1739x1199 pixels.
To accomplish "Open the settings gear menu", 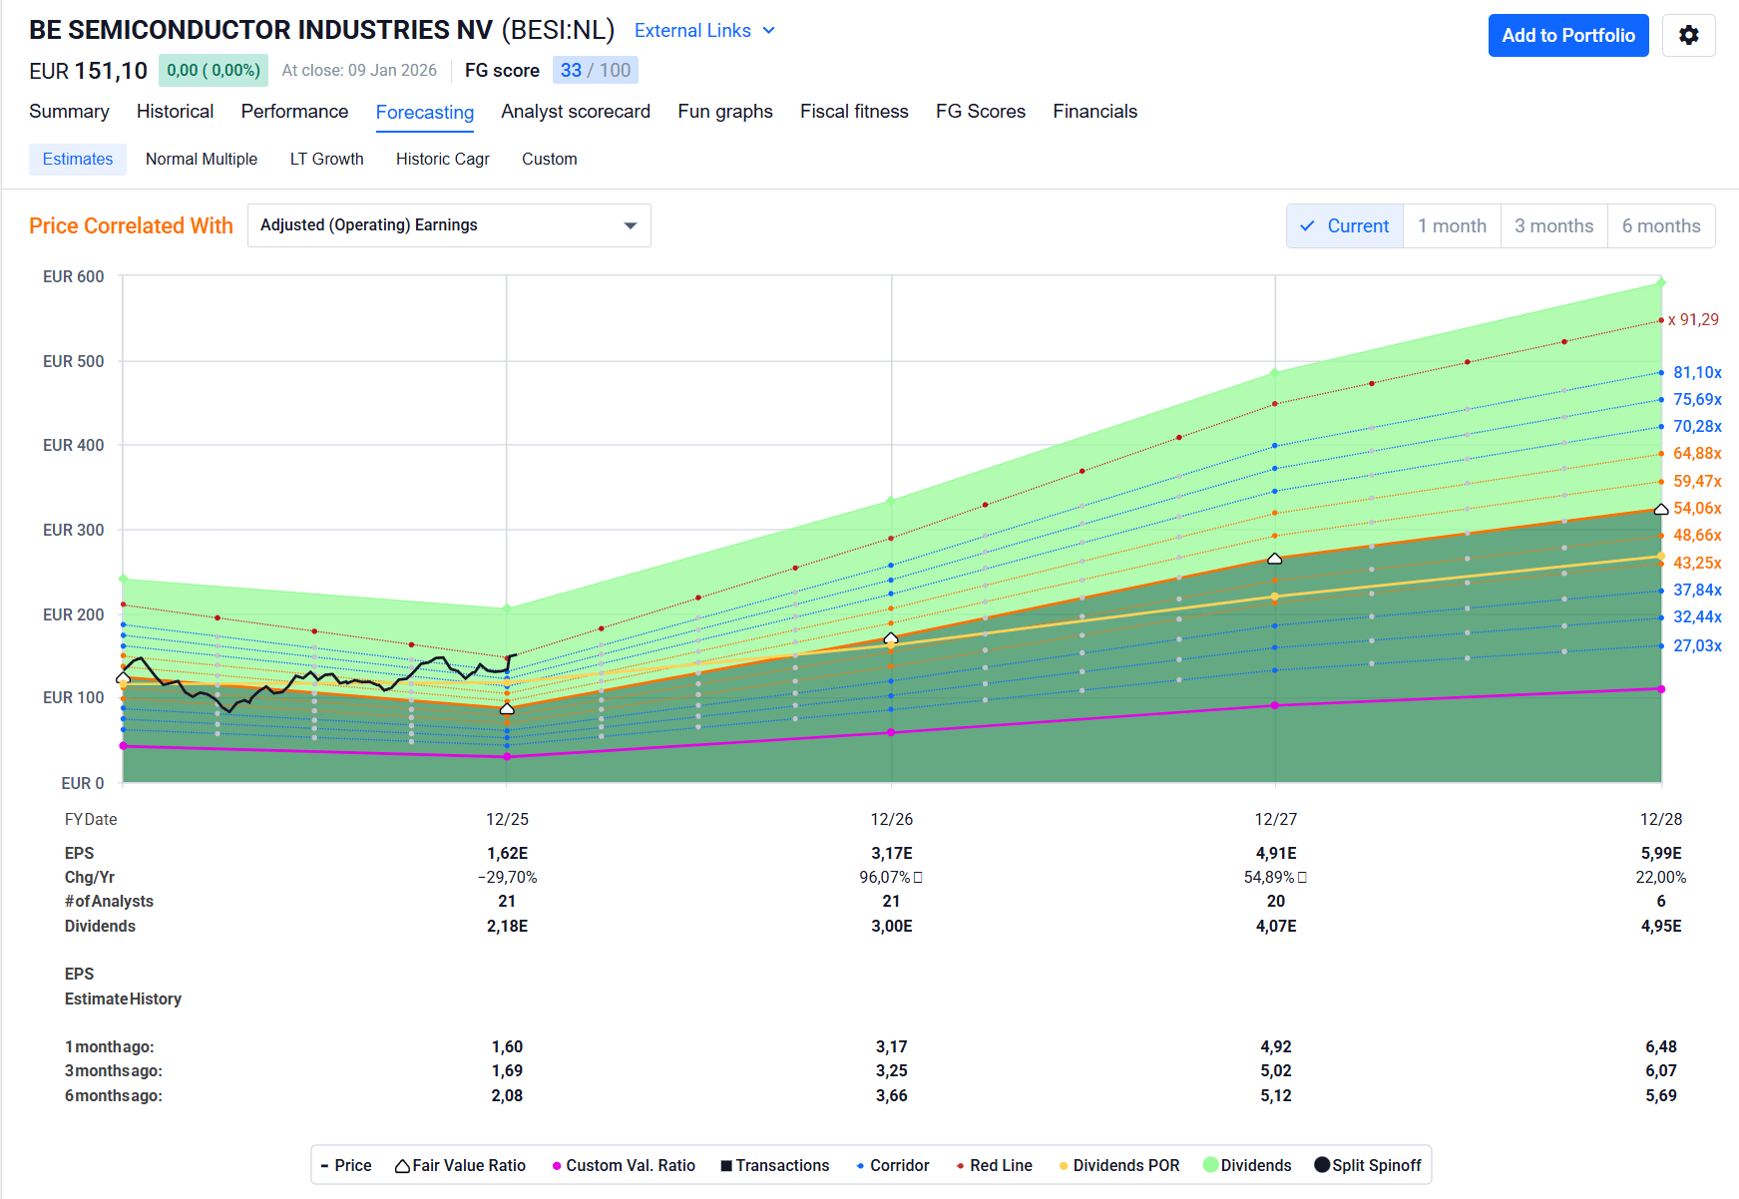I will point(1688,35).
